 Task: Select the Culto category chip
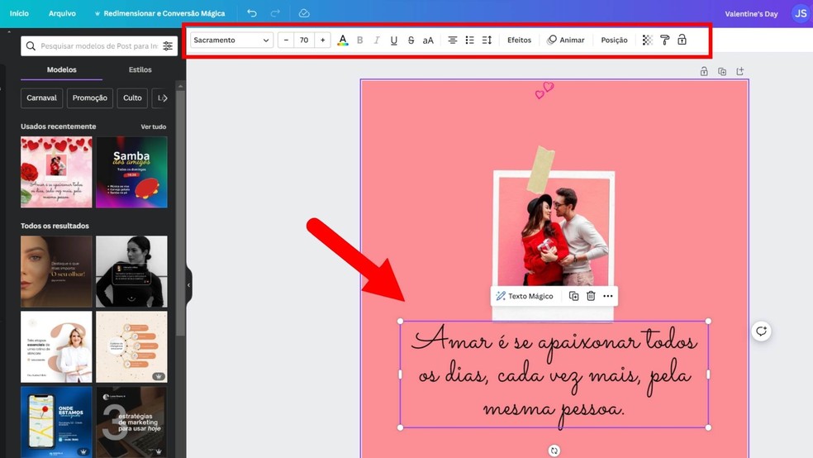[132, 98]
